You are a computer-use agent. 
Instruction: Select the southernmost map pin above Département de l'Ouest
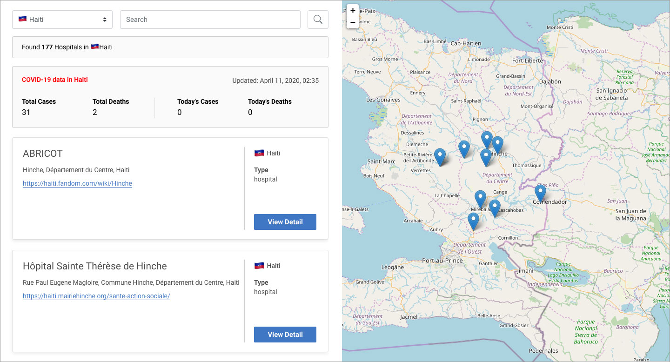pyautogui.click(x=473, y=221)
